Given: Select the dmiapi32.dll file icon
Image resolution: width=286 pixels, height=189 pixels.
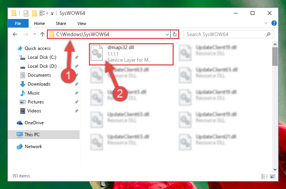Looking at the screenshot, I should pyautogui.click(x=97, y=53).
